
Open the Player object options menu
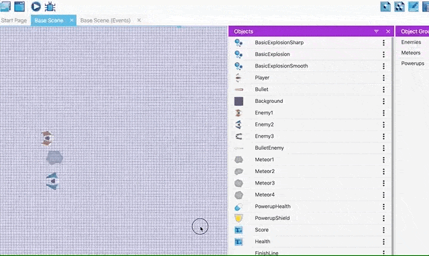pos(383,78)
